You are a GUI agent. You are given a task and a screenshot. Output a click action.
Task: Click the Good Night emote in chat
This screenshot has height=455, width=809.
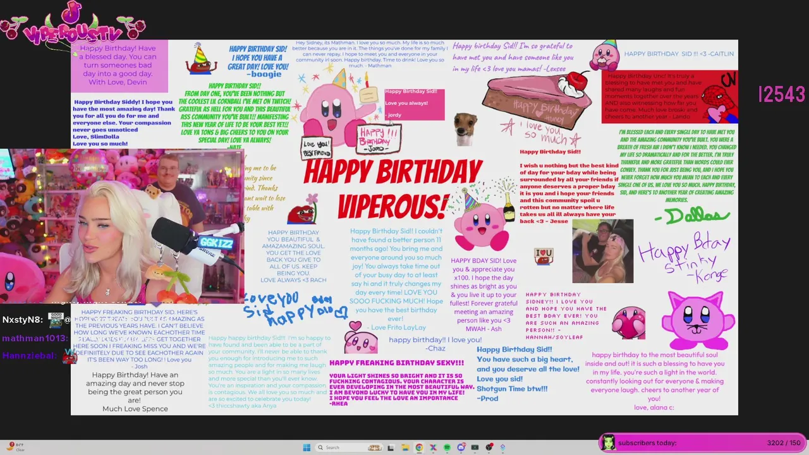56,319
